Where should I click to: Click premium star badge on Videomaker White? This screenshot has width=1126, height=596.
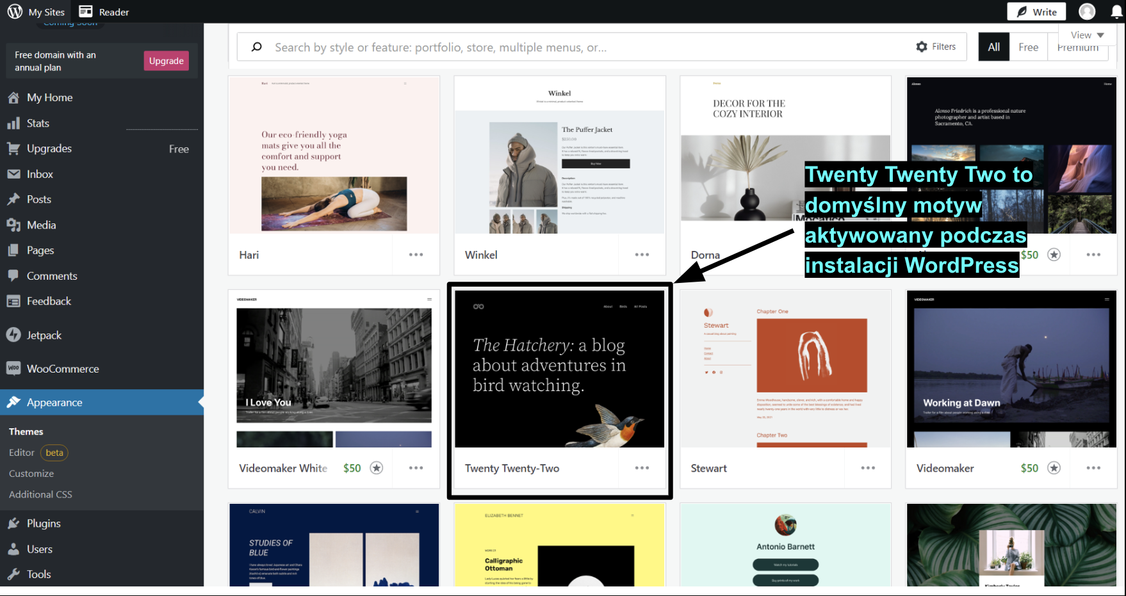click(x=377, y=468)
